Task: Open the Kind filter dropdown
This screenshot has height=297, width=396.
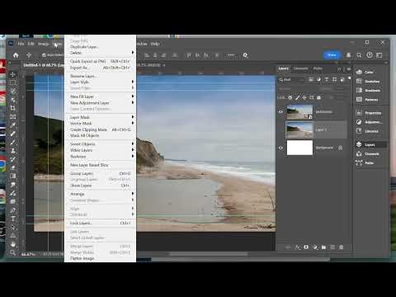Action: (292, 79)
